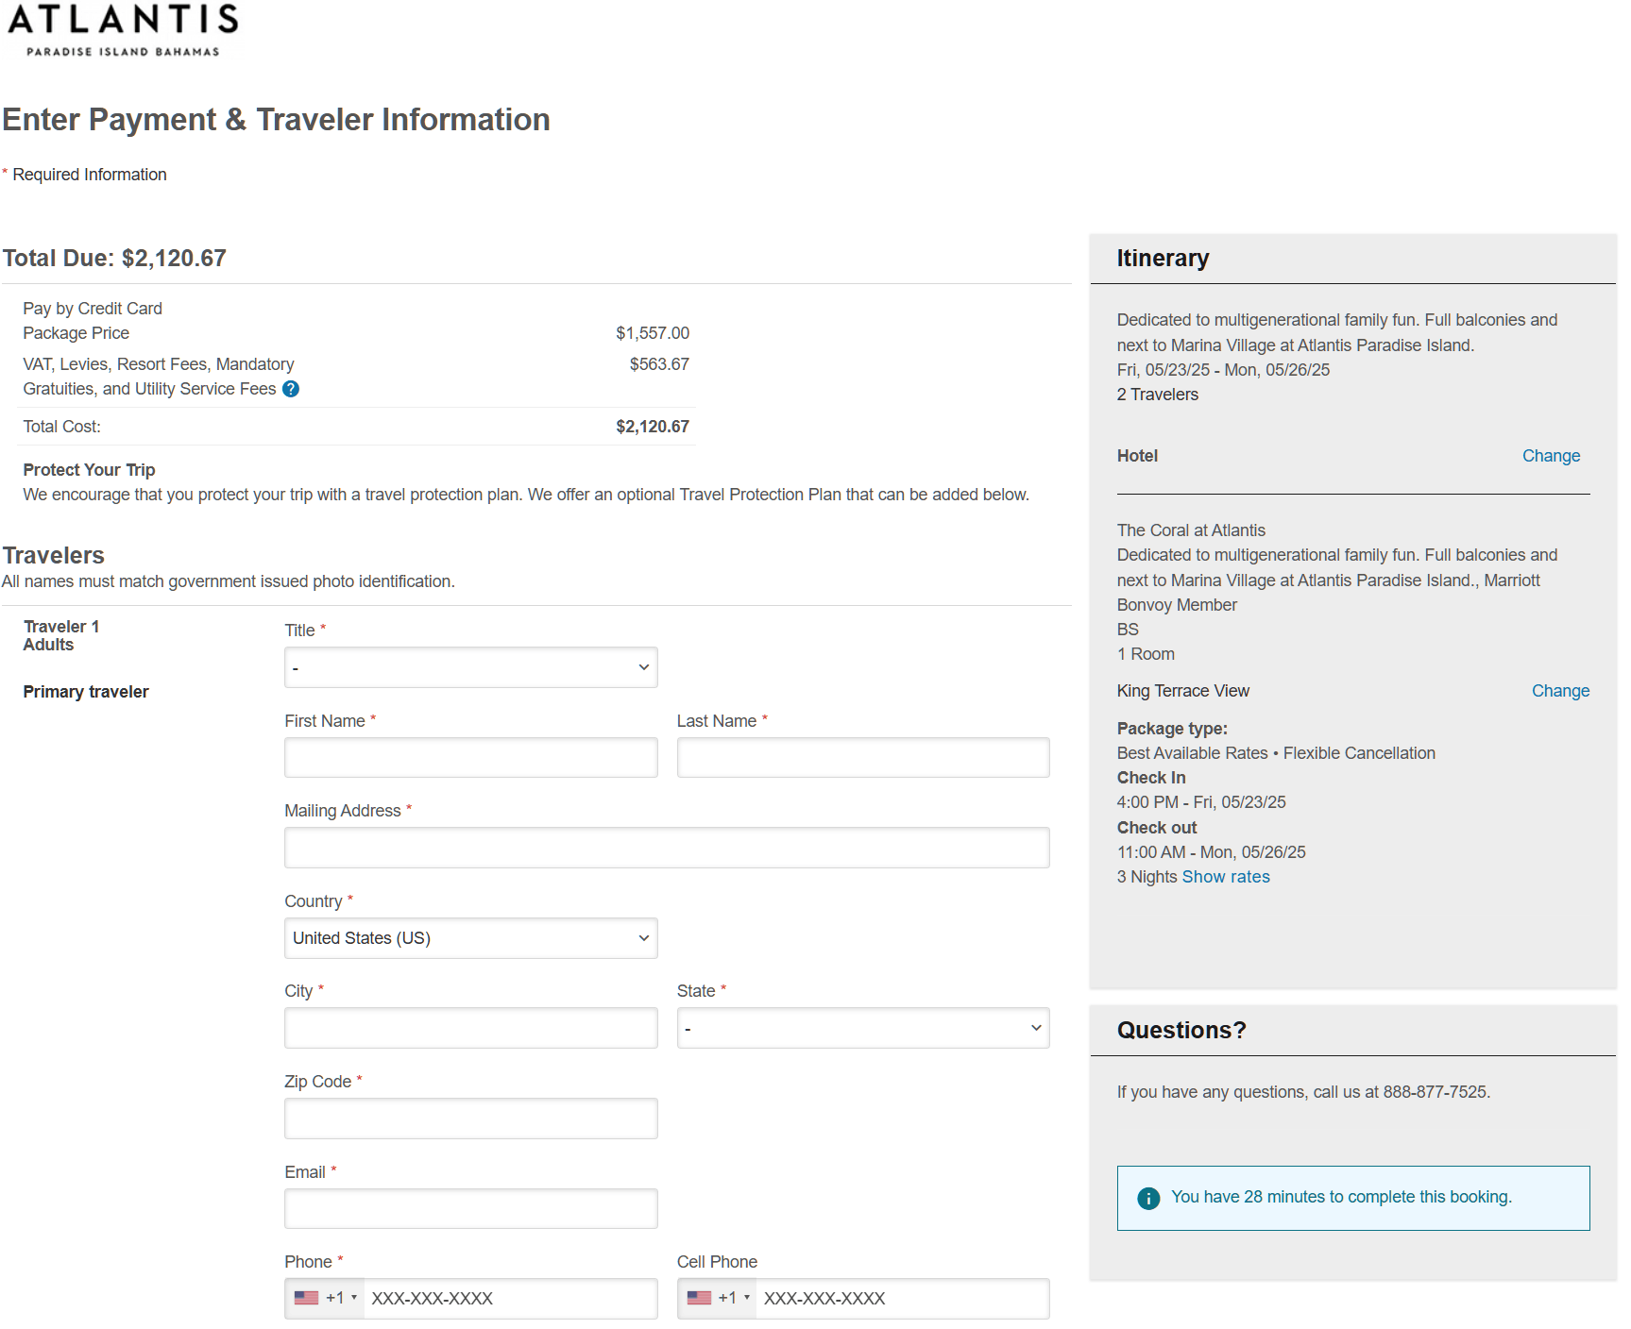
Task: Click the Total Cost amount $2,120.67
Action: click(653, 427)
